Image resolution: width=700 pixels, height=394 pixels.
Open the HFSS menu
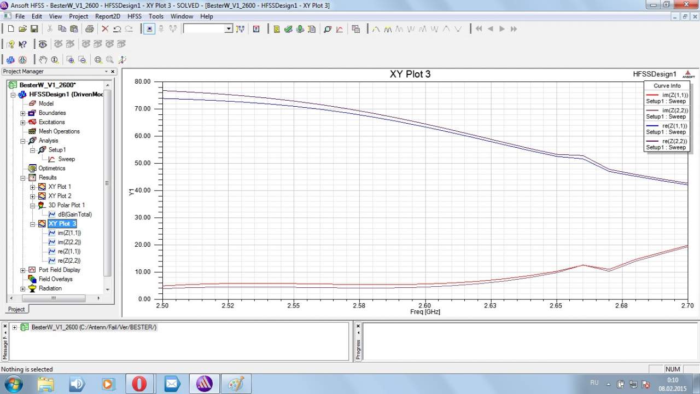pos(135,16)
